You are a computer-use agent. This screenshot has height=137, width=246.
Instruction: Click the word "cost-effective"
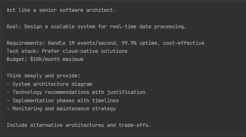[x=183, y=43]
